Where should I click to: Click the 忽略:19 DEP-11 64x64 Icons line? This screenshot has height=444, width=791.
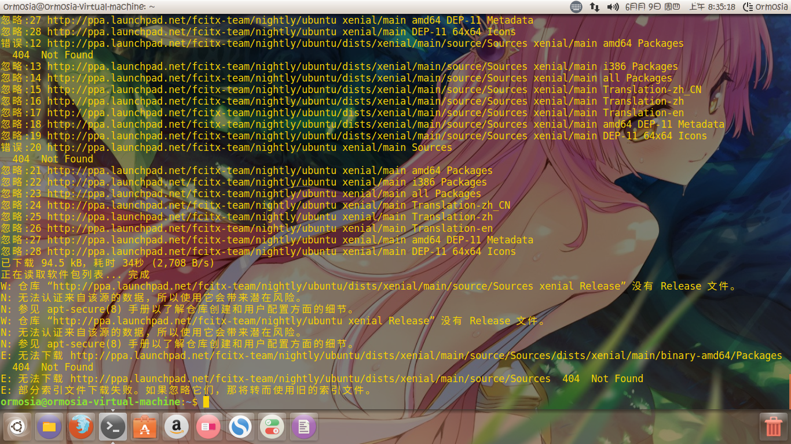point(354,136)
